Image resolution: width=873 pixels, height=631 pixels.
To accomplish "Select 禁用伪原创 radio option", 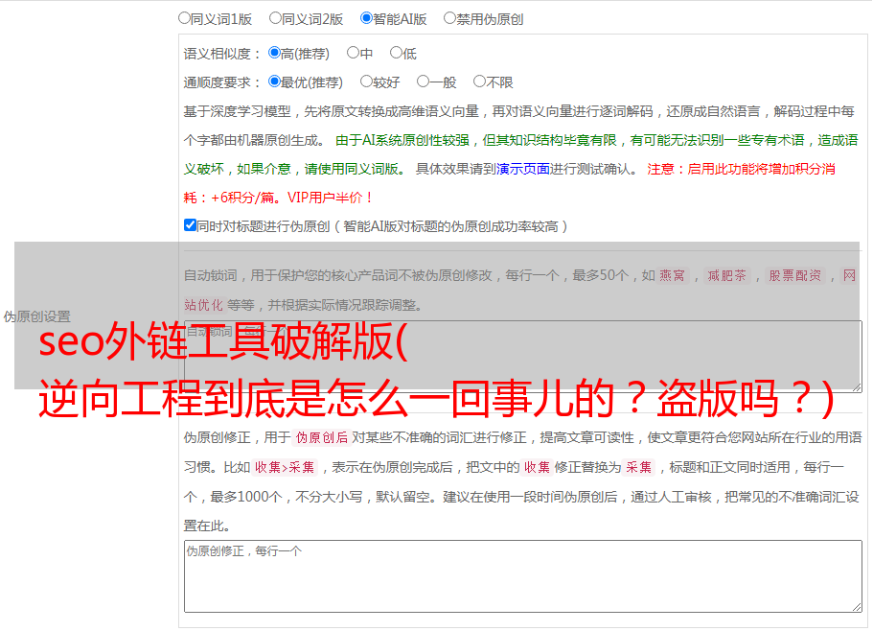I will 449,18.
